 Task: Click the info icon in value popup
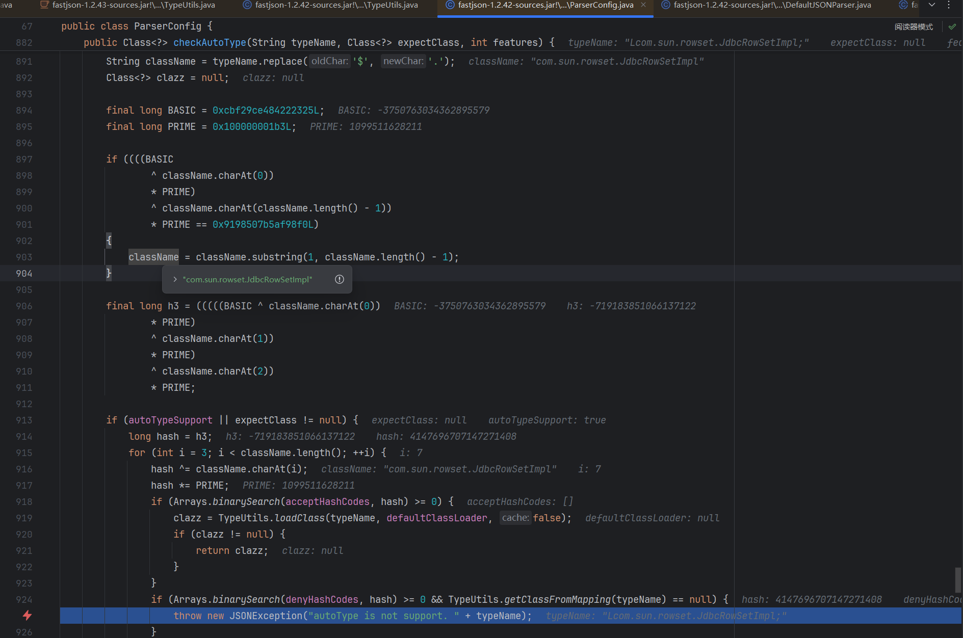[x=340, y=279]
